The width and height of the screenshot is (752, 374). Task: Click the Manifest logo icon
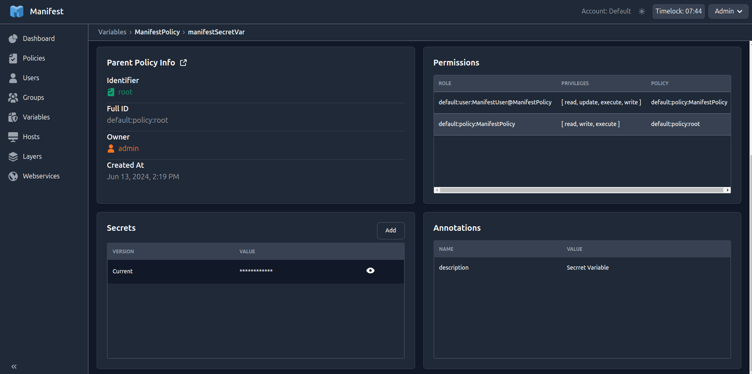point(17,11)
